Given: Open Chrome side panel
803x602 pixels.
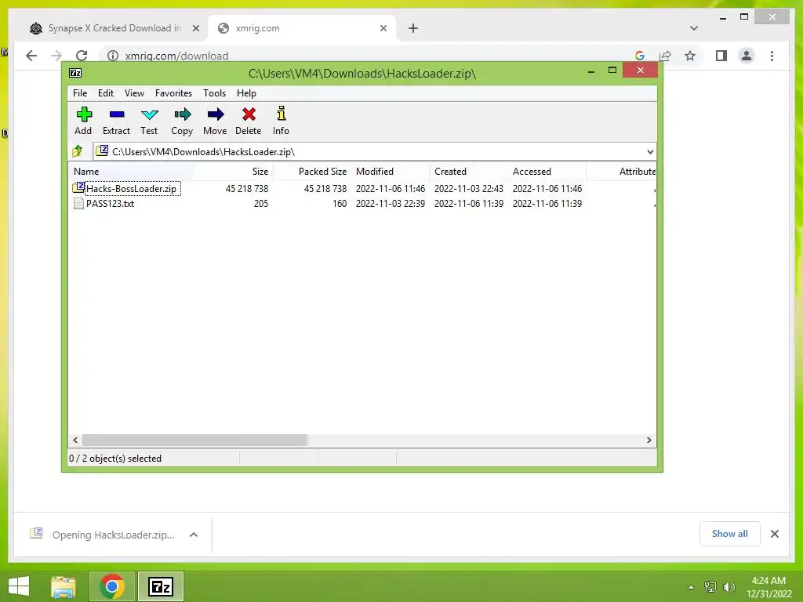Looking at the screenshot, I should tap(721, 56).
